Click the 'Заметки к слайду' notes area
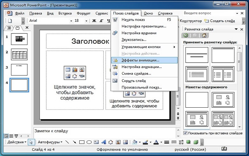Screen dimensions: 249x156 coord(105,133)
